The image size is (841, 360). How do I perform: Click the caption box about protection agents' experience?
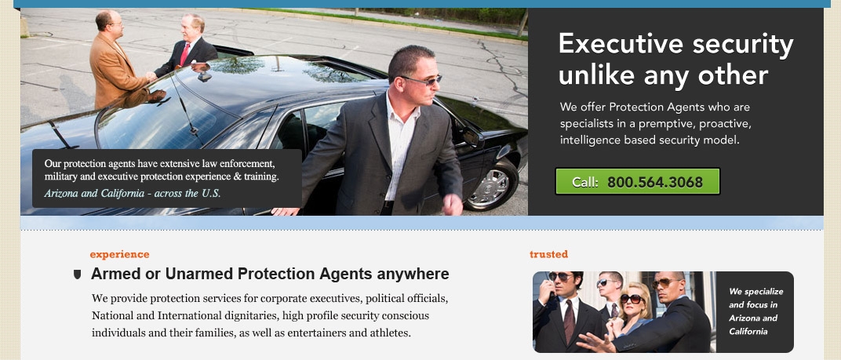(x=167, y=178)
